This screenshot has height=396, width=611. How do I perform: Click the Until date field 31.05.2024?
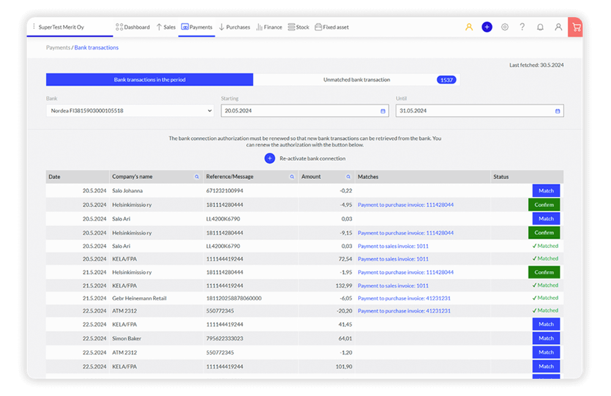(480, 111)
